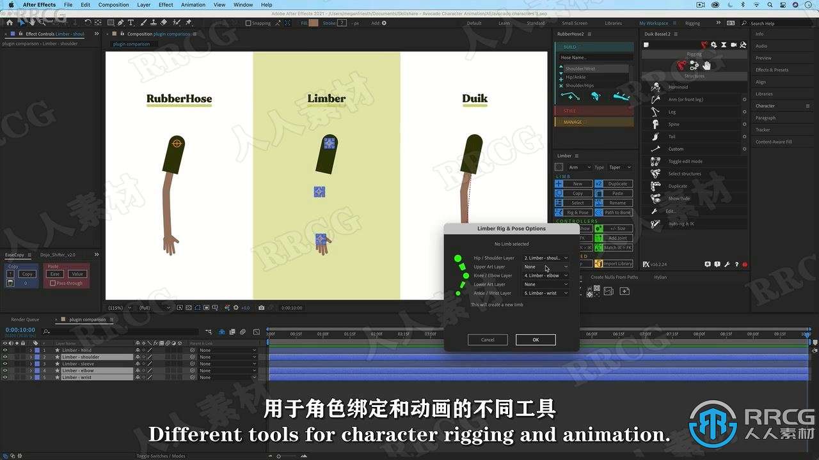Click Cancel in Limber Rig & Pose Options
Screen dimensions: 819x460
pos(488,340)
